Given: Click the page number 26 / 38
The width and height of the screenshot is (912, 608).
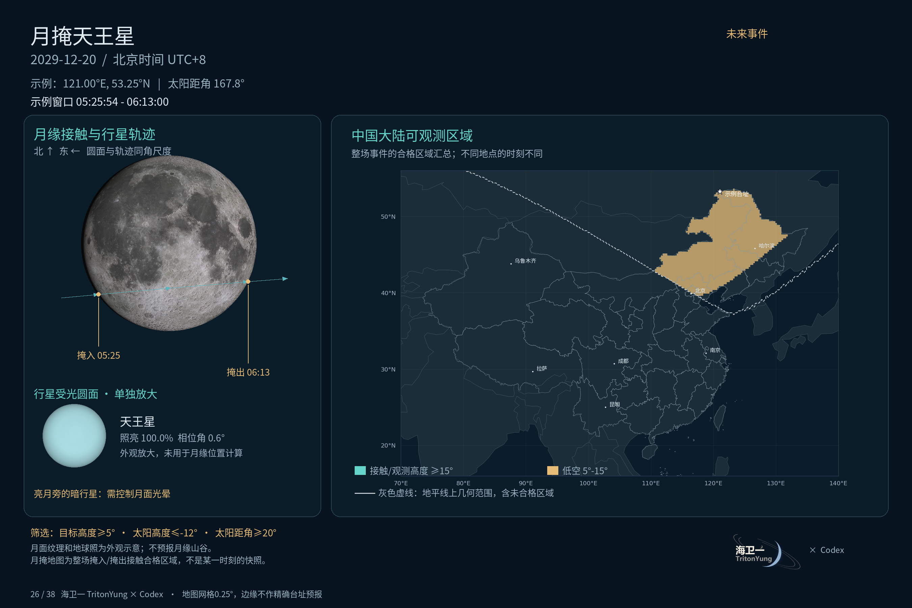Looking at the screenshot, I should (x=43, y=594).
